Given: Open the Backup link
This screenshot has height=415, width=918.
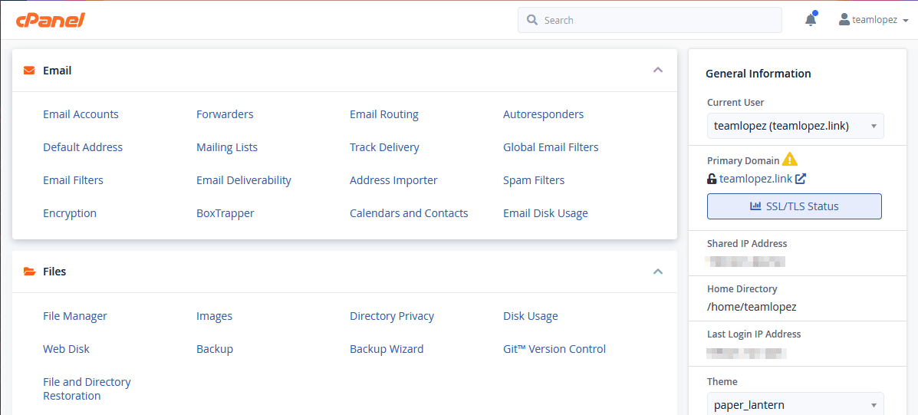Looking at the screenshot, I should point(215,349).
